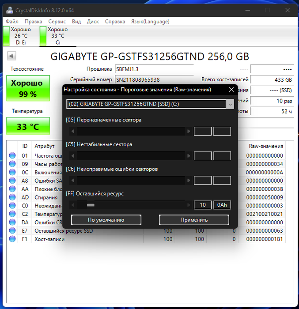Viewport: 299px width, 309px height.
Task: Click the 'Хост-записи' attribute row F1
Action: (146, 239)
